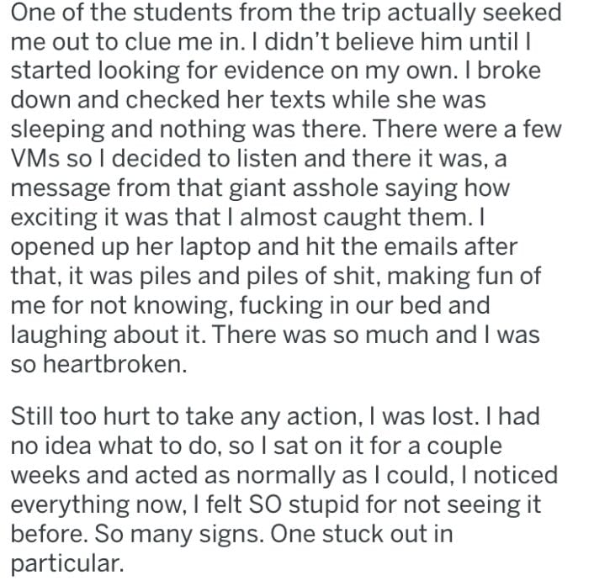Click the final word "particular" in the text

pos(67,562)
